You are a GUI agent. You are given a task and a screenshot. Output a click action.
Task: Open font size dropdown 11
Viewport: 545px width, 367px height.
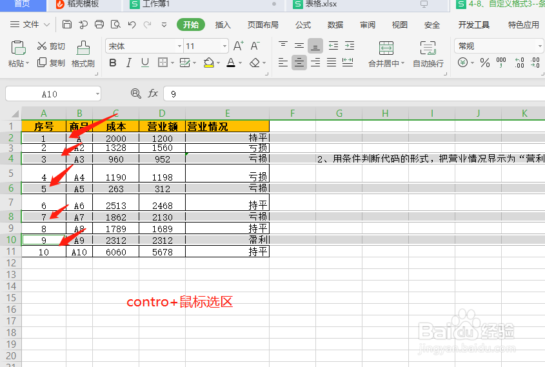(224, 46)
